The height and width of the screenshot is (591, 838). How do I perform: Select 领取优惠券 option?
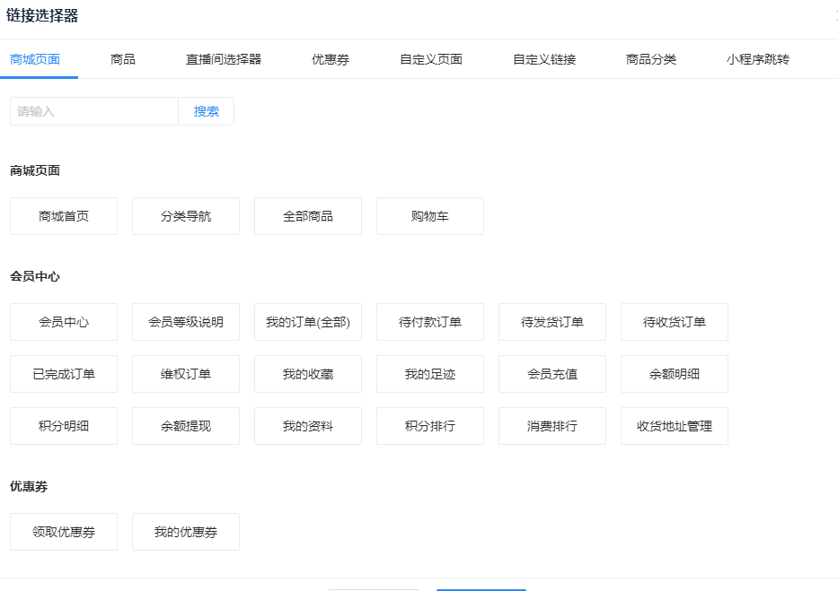(64, 532)
